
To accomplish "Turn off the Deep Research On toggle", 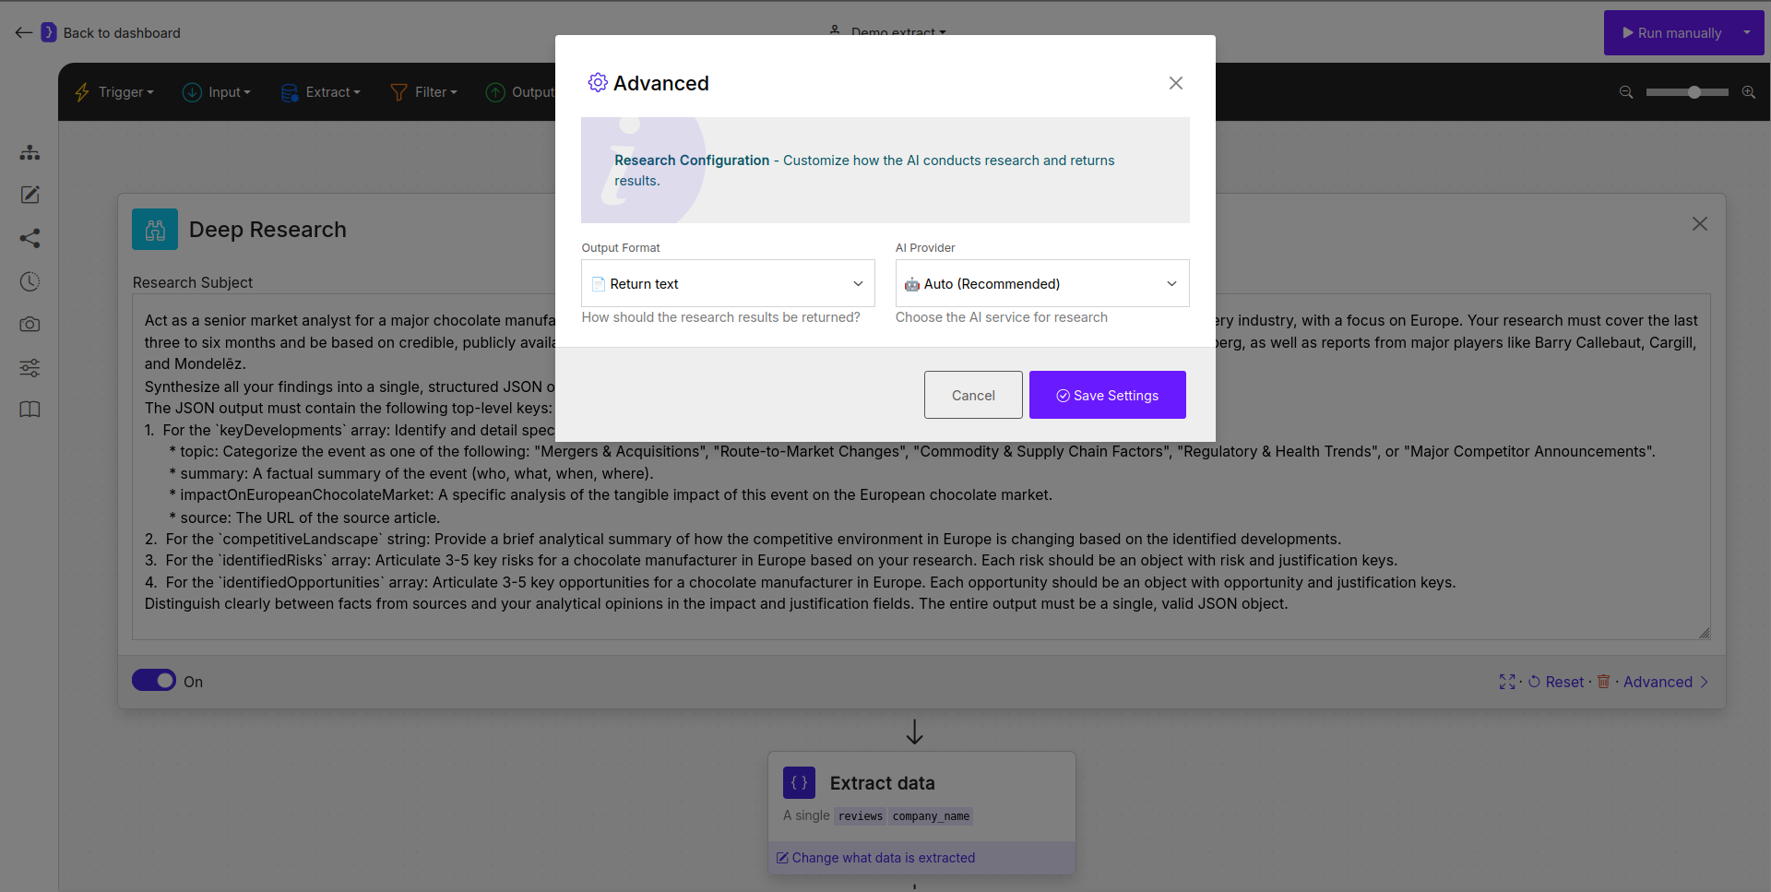I will (x=154, y=680).
